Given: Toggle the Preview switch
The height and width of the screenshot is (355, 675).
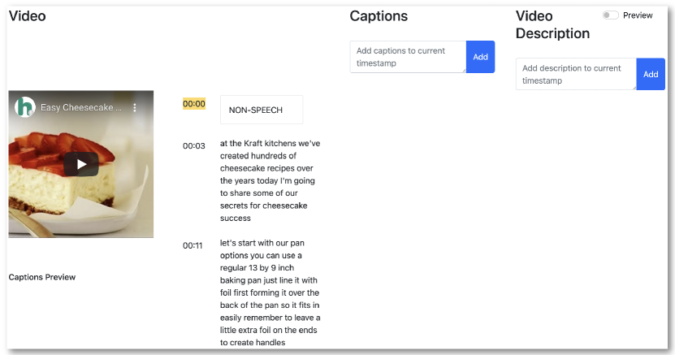Looking at the screenshot, I should tap(610, 15).
